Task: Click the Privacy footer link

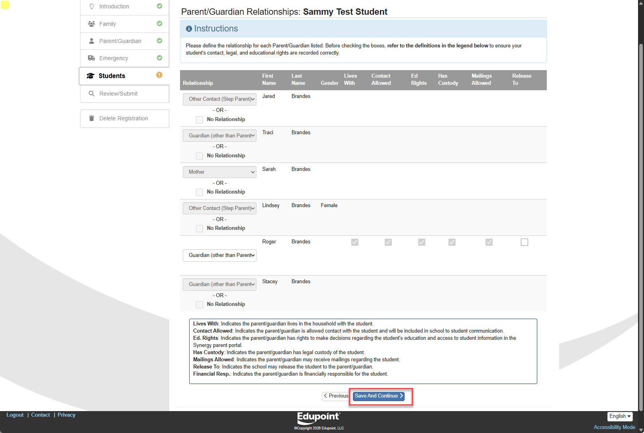Action: coord(67,415)
